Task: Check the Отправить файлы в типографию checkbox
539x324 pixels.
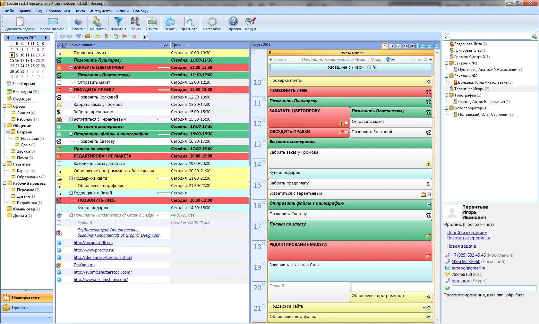Action: coord(59,134)
